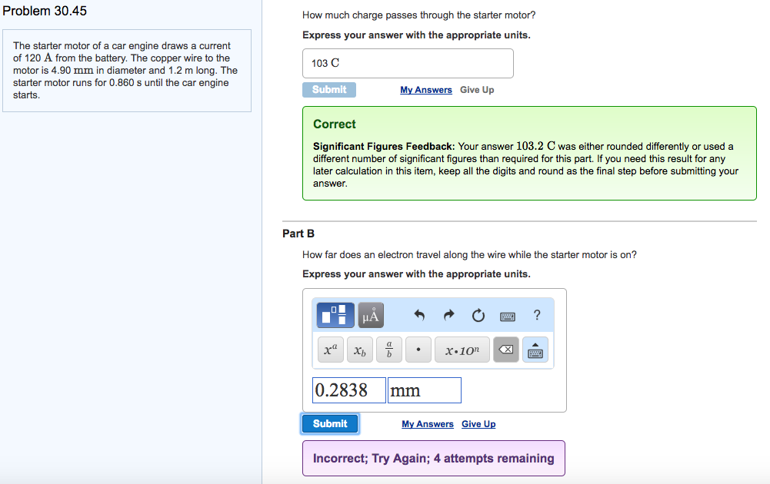Image resolution: width=770 pixels, height=484 pixels.
Task: Insert the multiplication dot symbol
Action: (417, 350)
